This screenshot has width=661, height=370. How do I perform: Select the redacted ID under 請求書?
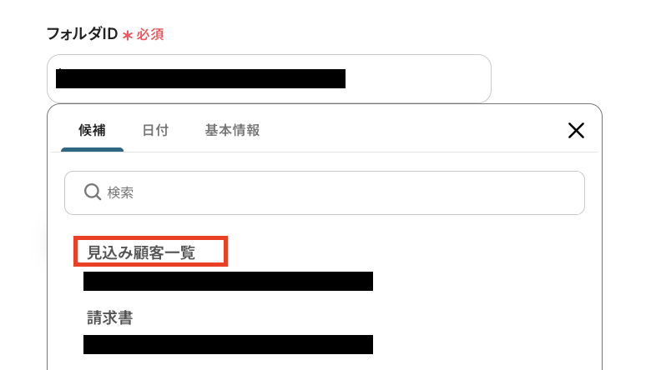[228, 344]
